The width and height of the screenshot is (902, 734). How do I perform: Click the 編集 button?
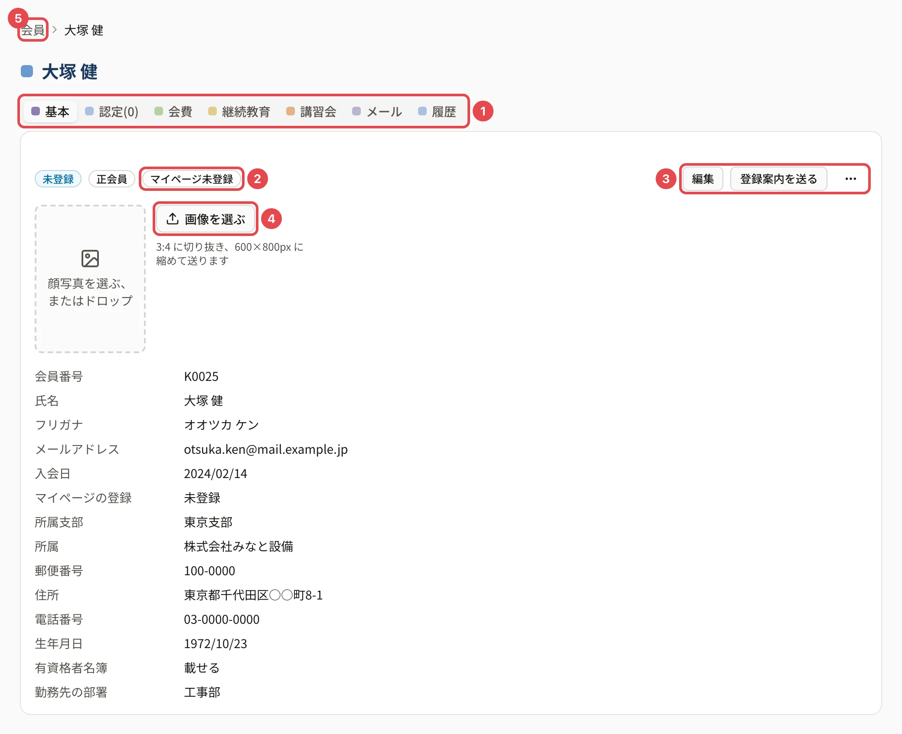click(703, 179)
